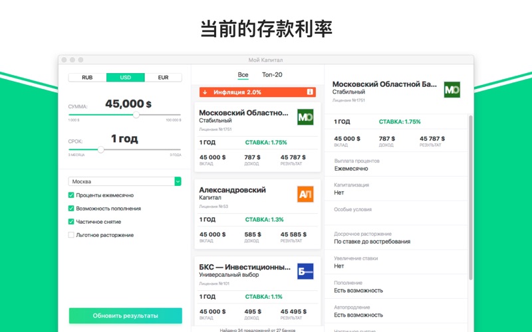Open Александровский deposit card title
The image size is (532, 332).
point(232,190)
